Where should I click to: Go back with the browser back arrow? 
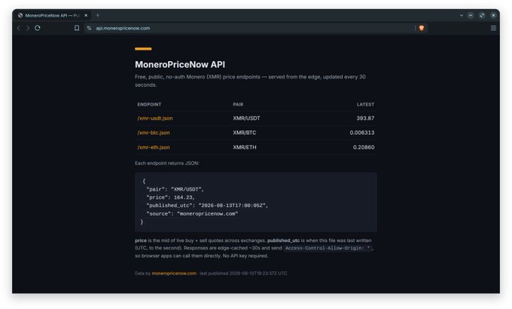click(x=19, y=28)
